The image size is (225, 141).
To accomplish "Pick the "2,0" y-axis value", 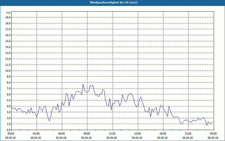I will [8, 118].
